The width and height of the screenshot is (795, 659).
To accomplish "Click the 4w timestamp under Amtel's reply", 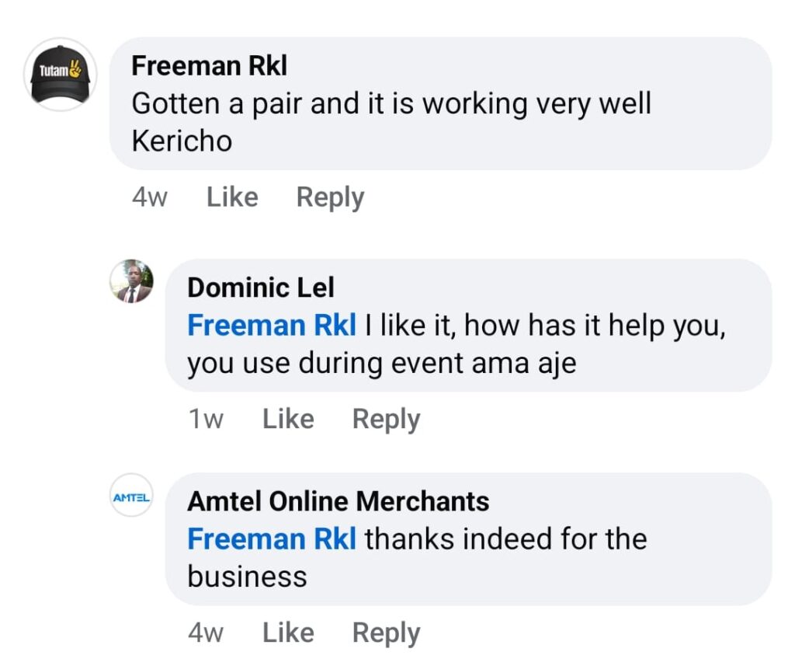I will tap(206, 633).
